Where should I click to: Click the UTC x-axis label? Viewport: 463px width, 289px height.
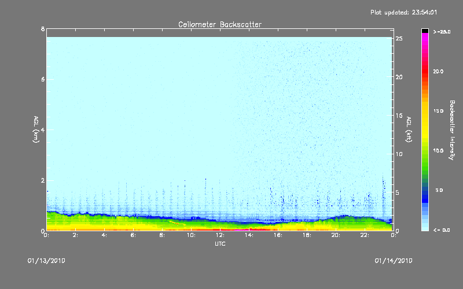[220, 243]
